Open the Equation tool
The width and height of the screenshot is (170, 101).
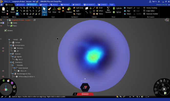108,10
